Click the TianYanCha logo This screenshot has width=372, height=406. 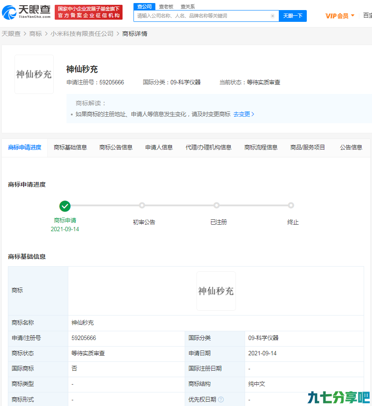26,12
